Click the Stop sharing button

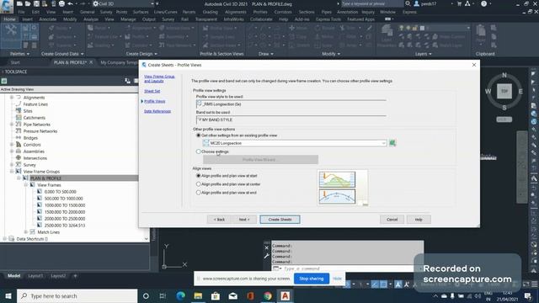pos(312,279)
